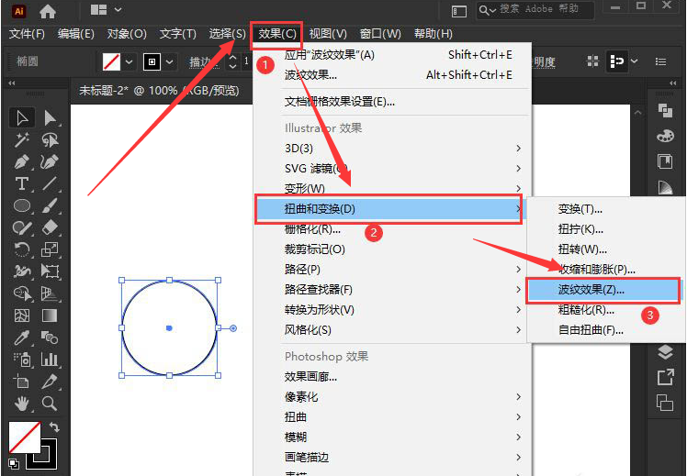
Task: Select 文档栅格效果设置(E)... entry
Action: (x=340, y=102)
